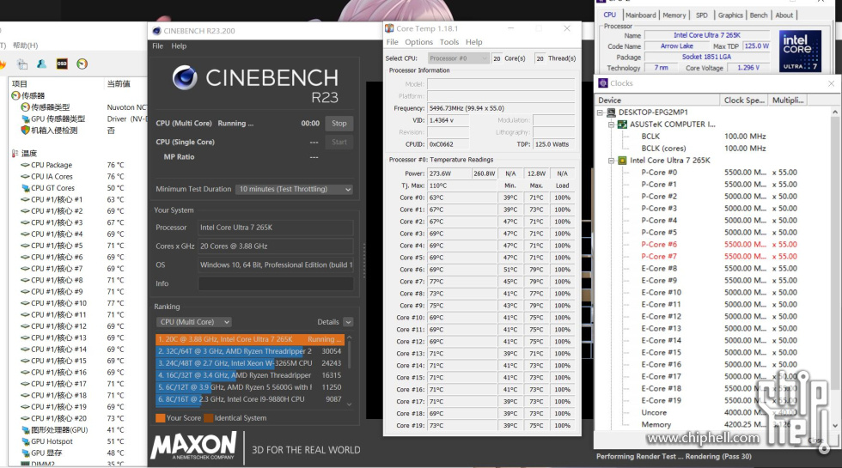Click the Cinebench ranking list scrollbar

(350, 370)
